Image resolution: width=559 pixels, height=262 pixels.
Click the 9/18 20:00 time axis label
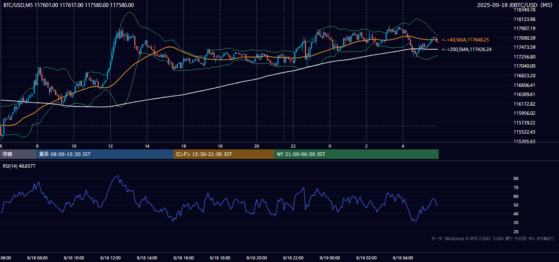tap(256, 258)
